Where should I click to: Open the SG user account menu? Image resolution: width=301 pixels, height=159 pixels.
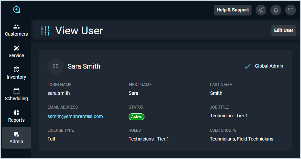point(291,10)
